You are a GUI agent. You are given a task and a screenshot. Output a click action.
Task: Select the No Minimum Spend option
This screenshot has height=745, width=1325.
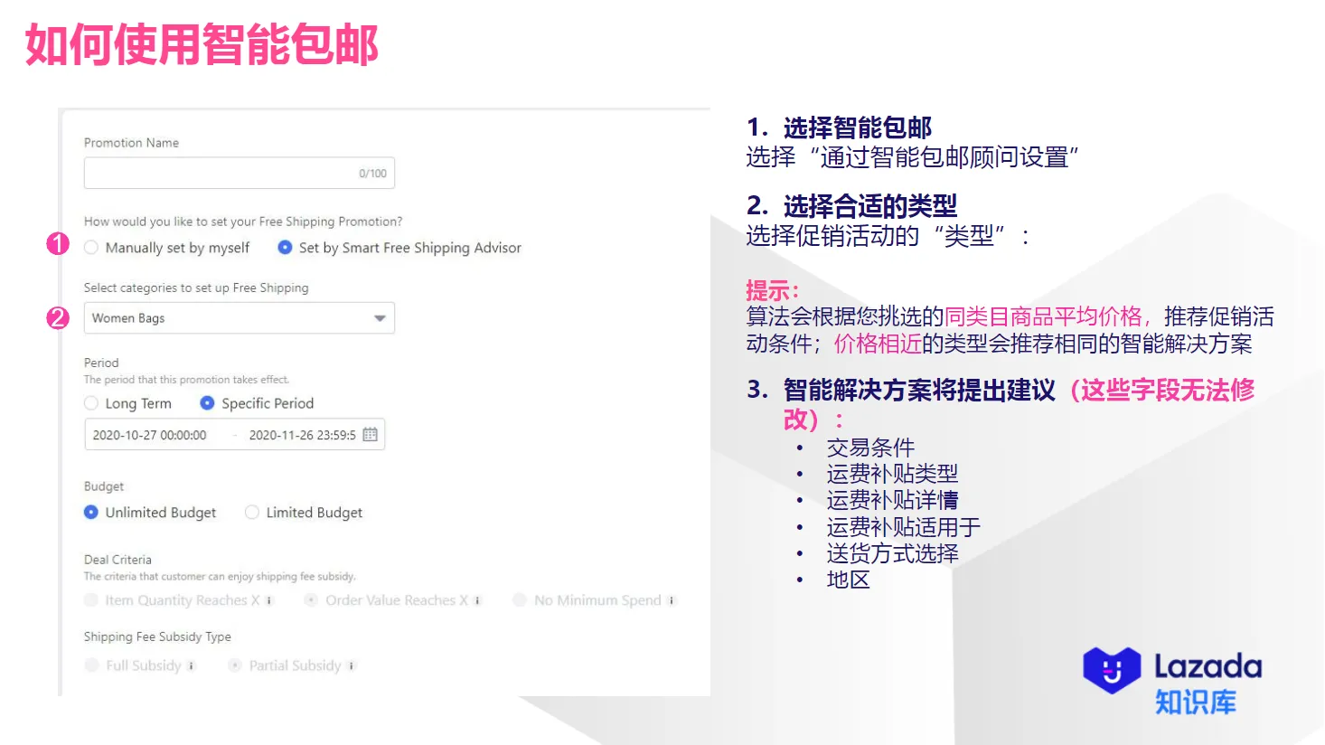[x=520, y=599]
